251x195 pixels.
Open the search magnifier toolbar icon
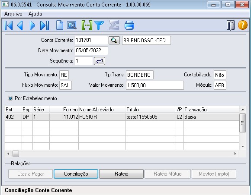pyautogui.click(x=71, y=25)
